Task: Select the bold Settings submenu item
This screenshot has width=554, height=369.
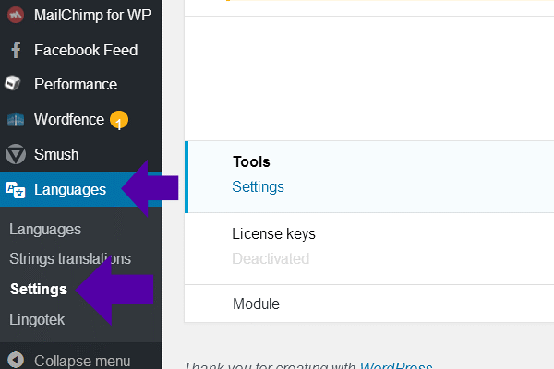Action: pos(39,289)
